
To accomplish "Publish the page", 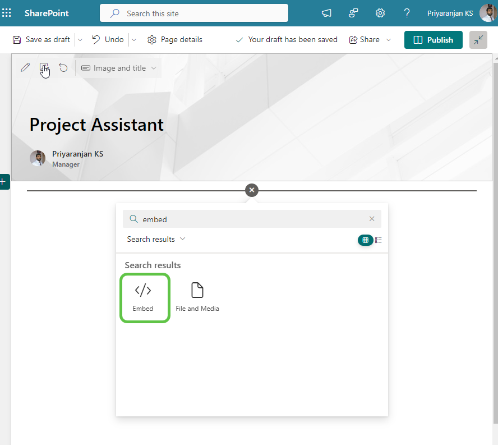I will pos(433,40).
